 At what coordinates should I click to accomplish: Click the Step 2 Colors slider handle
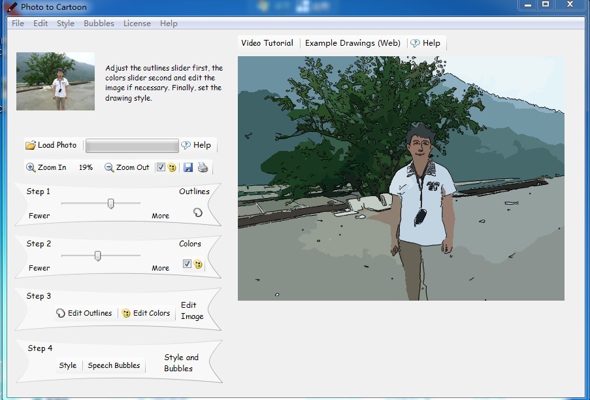pyautogui.click(x=98, y=256)
